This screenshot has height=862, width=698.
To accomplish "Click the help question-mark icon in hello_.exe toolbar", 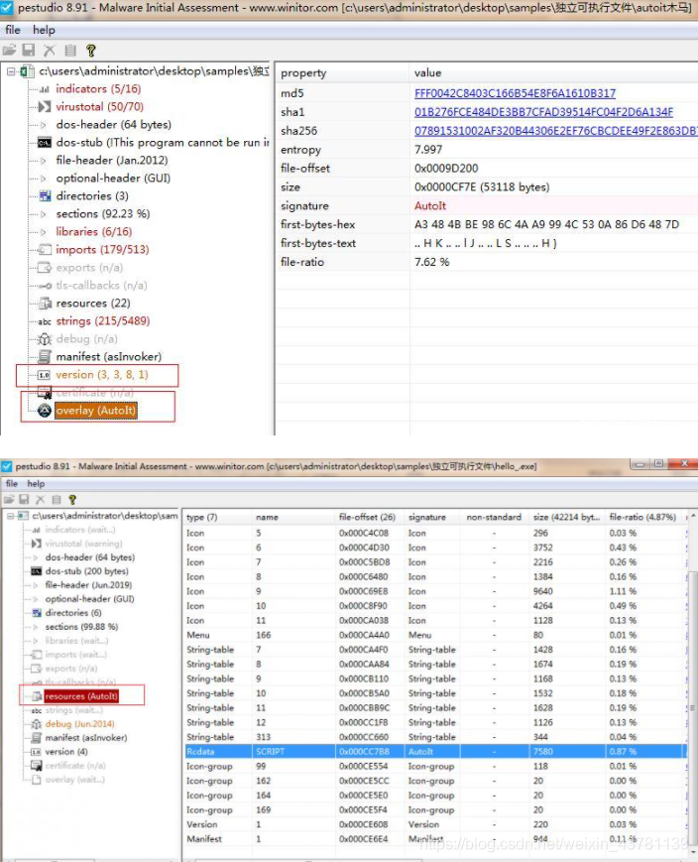I will click(72, 500).
